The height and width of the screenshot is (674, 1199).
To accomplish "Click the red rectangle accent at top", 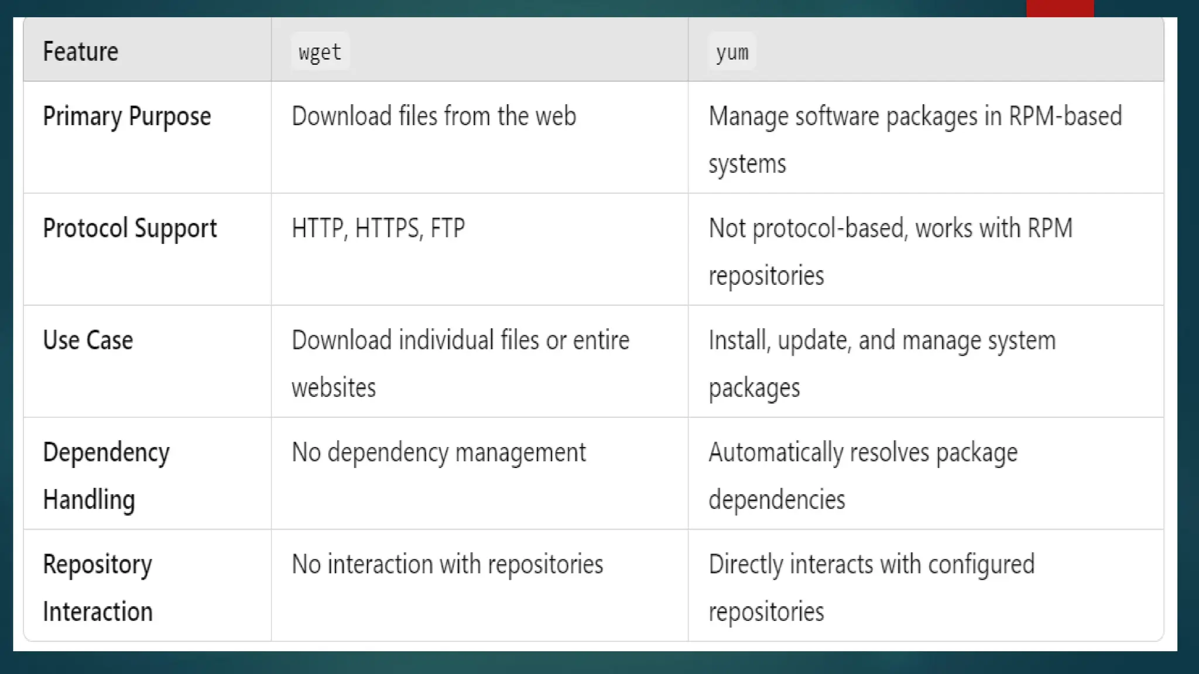I will point(1060,8).
